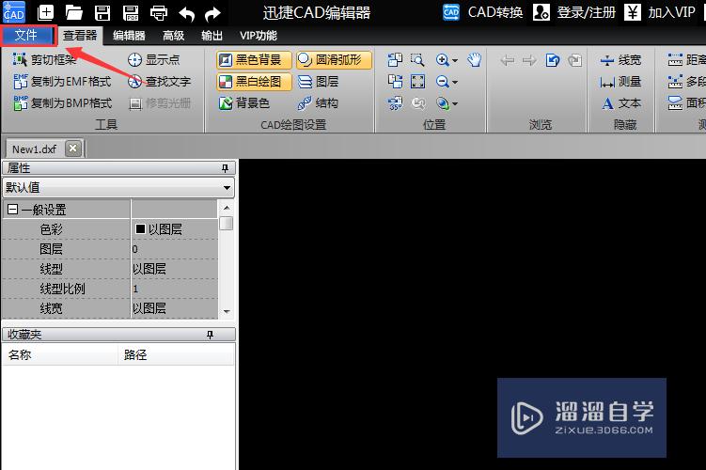Image resolution: width=706 pixels, height=470 pixels.
Task: Click the top-left overlapping-windows icon in 位置
Action: tap(395, 59)
